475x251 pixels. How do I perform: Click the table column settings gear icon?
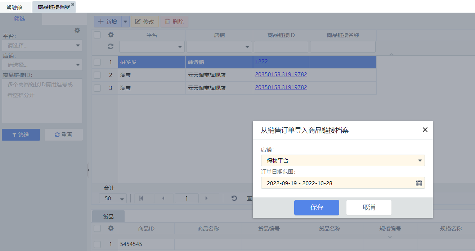click(x=111, y=35)
